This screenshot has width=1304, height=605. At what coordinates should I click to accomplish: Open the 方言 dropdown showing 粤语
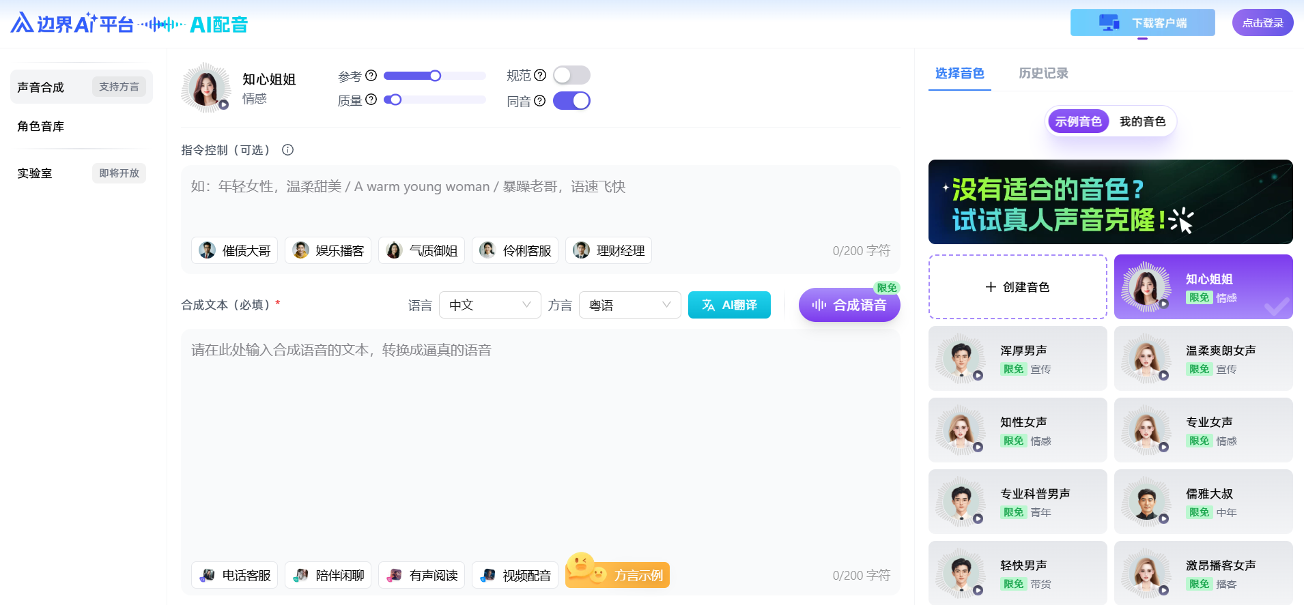(629, 305)
